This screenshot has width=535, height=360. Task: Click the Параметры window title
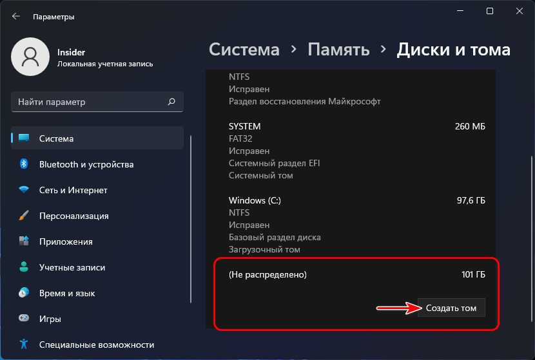[x=53, y=17]
